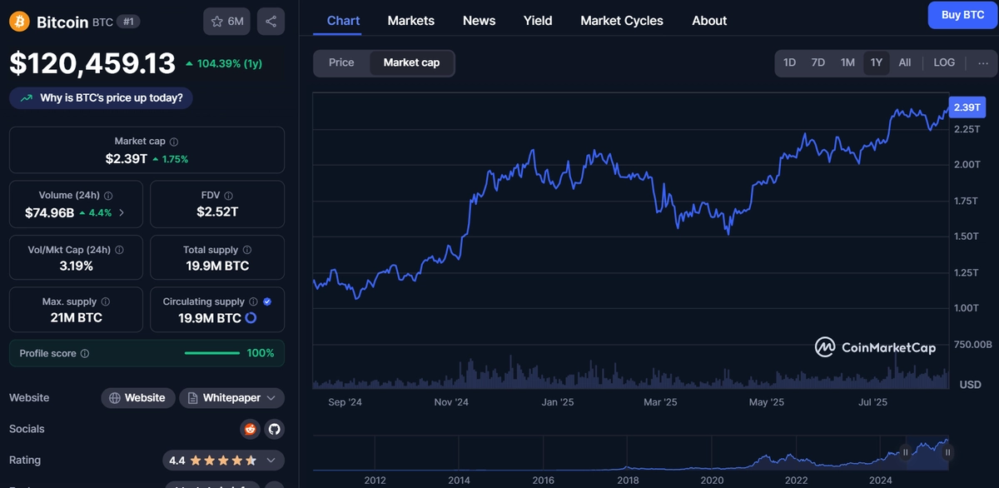Switch to the Market Cycles tab

click(x=622, y=21)
